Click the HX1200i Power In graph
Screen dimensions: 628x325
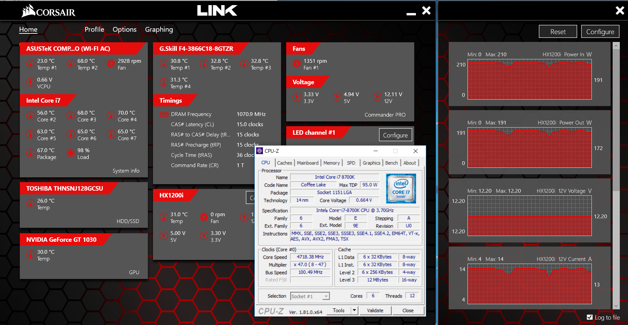pos(529,79)
